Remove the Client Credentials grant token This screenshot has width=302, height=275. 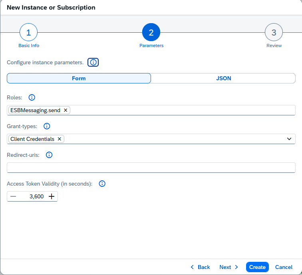tap(60, 139)
